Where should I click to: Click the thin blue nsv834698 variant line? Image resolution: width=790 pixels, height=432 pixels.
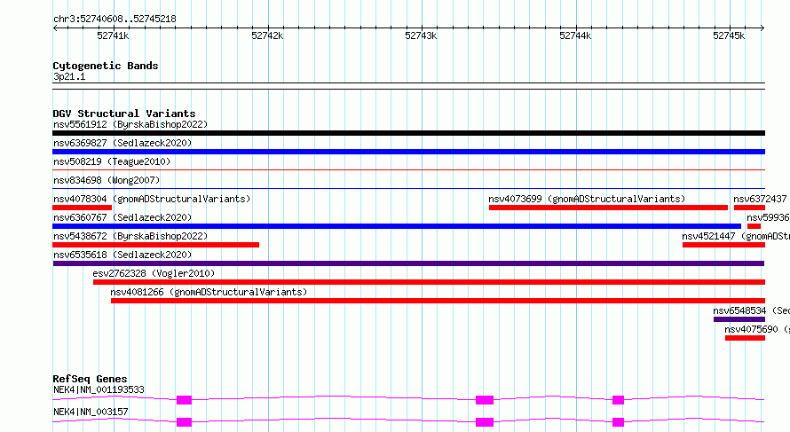[408, 189]
